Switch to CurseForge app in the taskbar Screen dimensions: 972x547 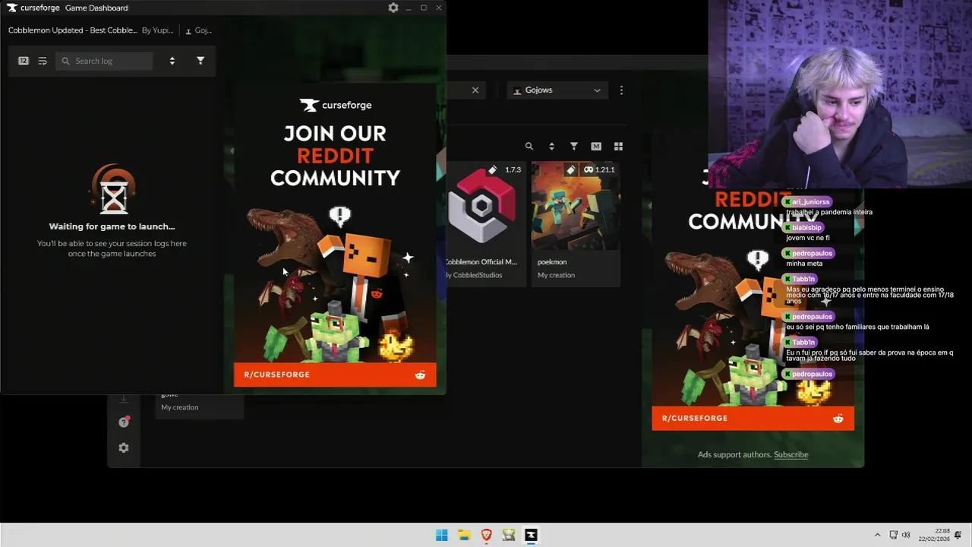[531, 535]
